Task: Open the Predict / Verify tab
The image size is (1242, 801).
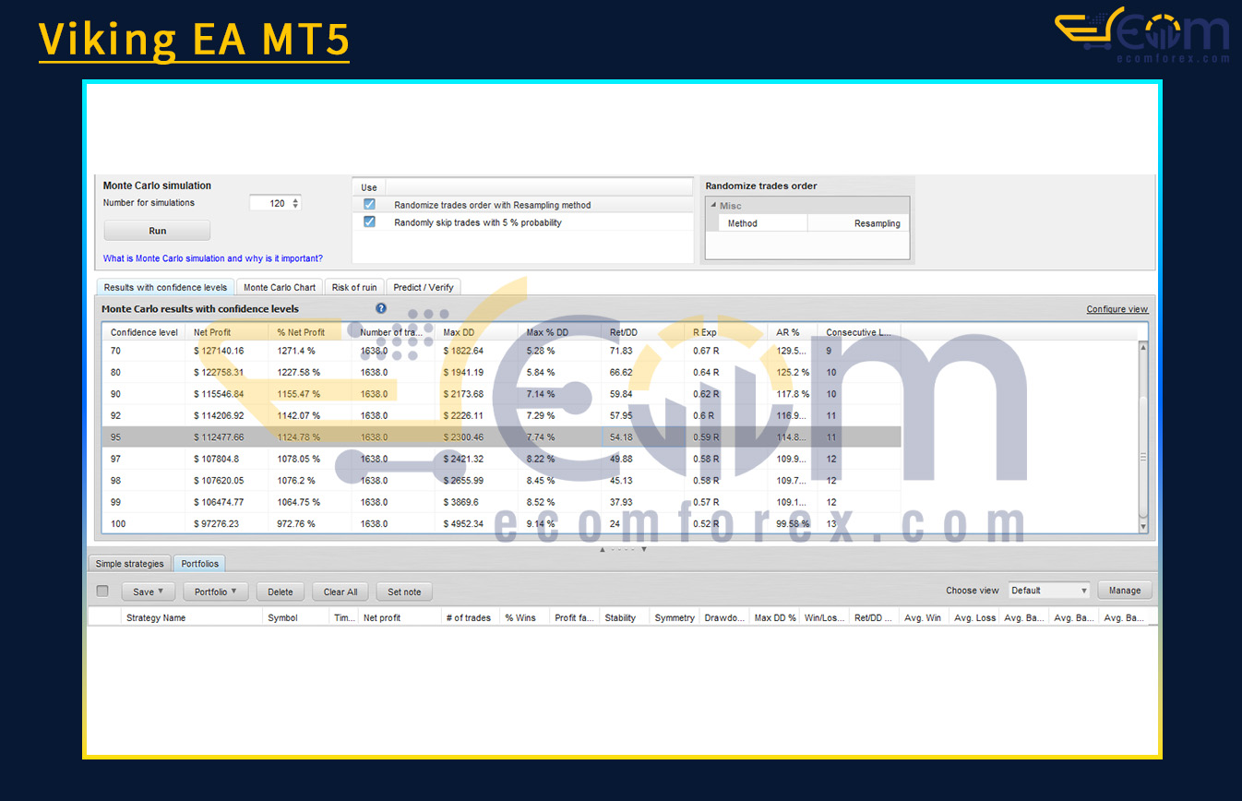Action: pos(423,287)
